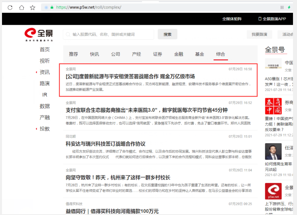This screenshot has width=297, height=215.
Task: Go to browser home page icon
Action: pyautogui.click(x=22, y=8)
